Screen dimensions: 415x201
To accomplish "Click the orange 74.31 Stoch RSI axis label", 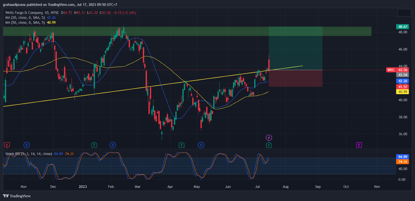I will pyautogui.click(x=402, y=162).
